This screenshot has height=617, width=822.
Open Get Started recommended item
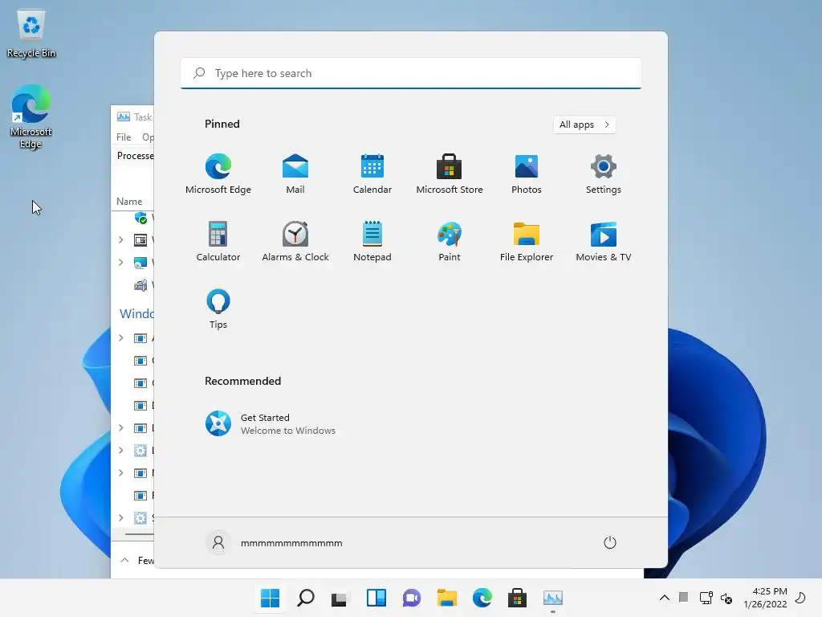point(271,423)
